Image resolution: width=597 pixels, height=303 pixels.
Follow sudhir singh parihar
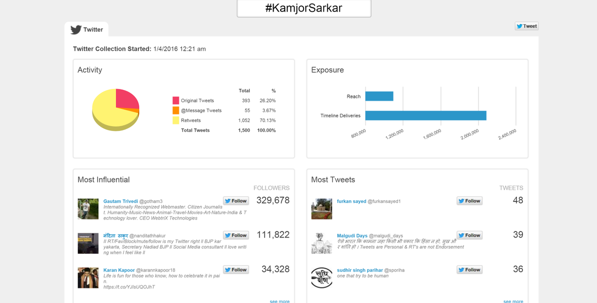coord(470,270)
